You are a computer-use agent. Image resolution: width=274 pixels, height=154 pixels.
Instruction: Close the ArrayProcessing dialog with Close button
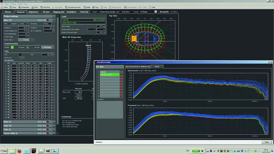click(x=267, y=142)
